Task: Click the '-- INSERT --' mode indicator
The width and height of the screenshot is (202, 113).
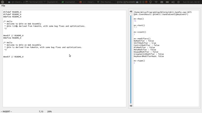Action: click(6, 111)
